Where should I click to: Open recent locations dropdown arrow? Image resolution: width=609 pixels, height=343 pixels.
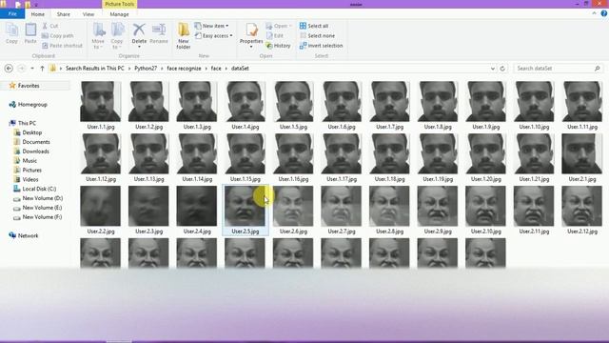click(32, 69)
